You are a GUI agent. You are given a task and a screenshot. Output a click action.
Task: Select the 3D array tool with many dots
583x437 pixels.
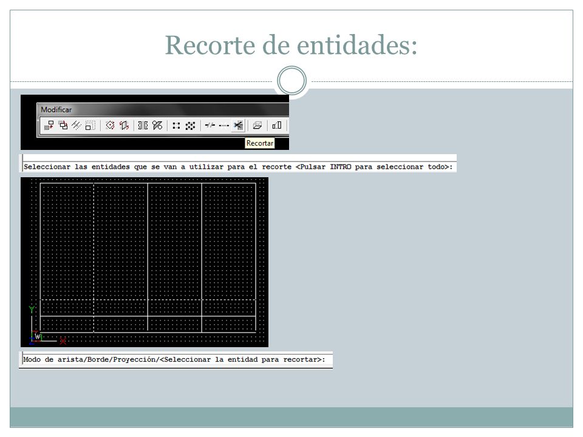coord(190,126)
